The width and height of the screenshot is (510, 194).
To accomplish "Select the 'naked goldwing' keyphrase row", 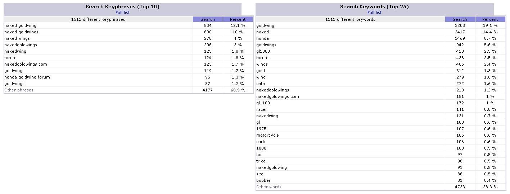I will tap(128, 25).
